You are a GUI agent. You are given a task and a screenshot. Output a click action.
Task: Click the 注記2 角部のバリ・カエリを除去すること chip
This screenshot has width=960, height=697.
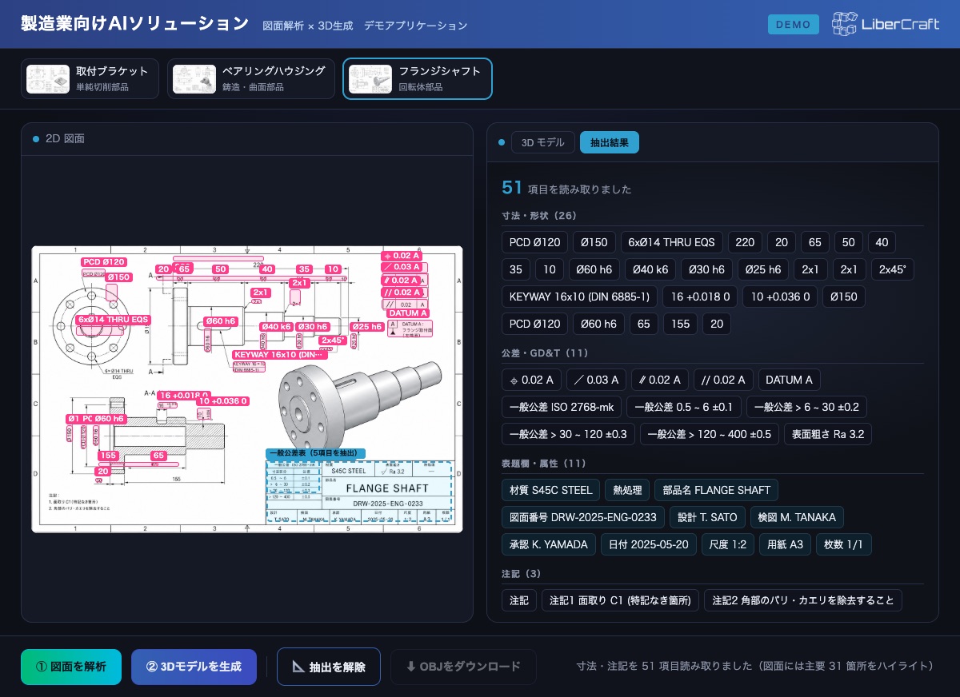pos(803,600)
